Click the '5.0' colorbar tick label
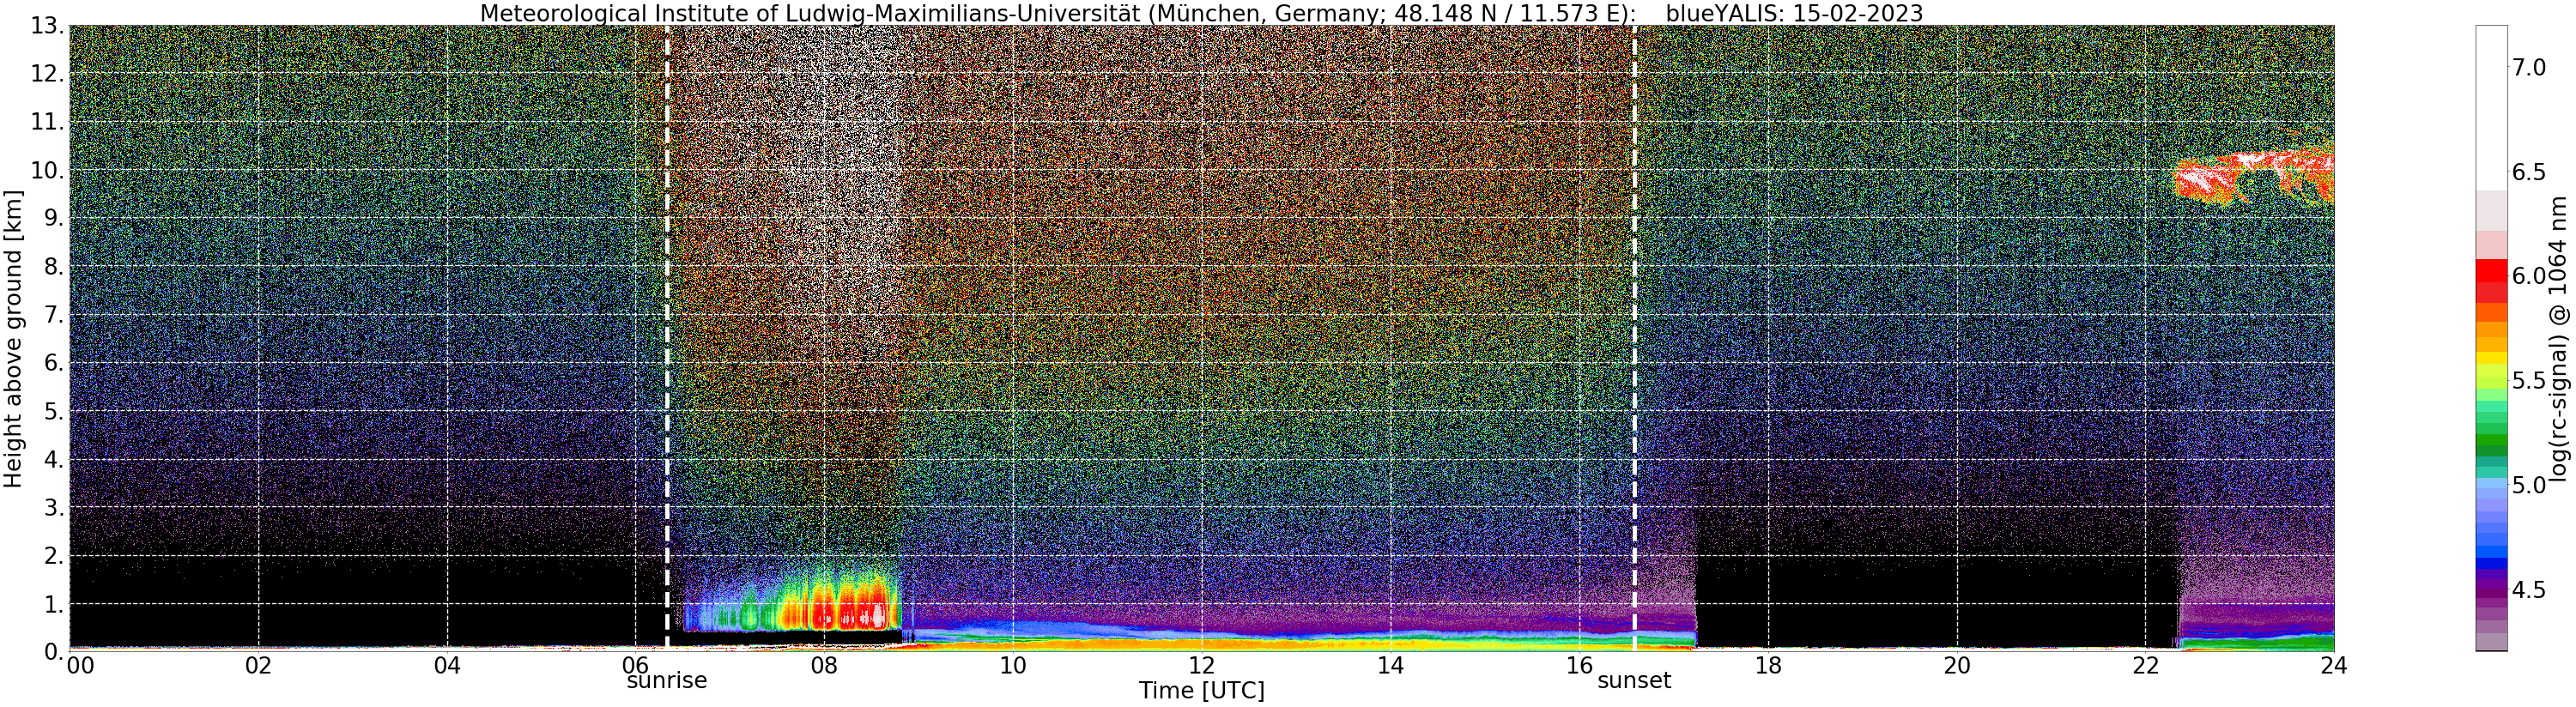Viewport: 2576px width, 707px height. pyautogui.click(x=2529, y=485)
